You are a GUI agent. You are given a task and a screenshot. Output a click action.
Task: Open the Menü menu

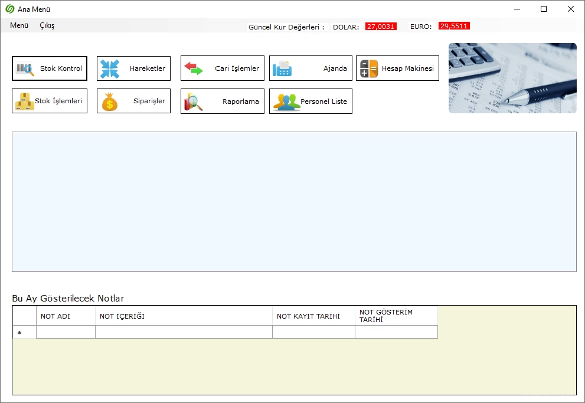point(19,25)
